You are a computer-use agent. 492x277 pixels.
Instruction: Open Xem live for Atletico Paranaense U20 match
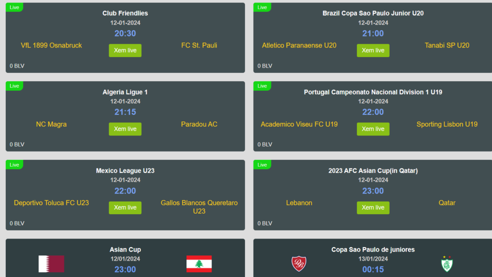click(373, 50)
